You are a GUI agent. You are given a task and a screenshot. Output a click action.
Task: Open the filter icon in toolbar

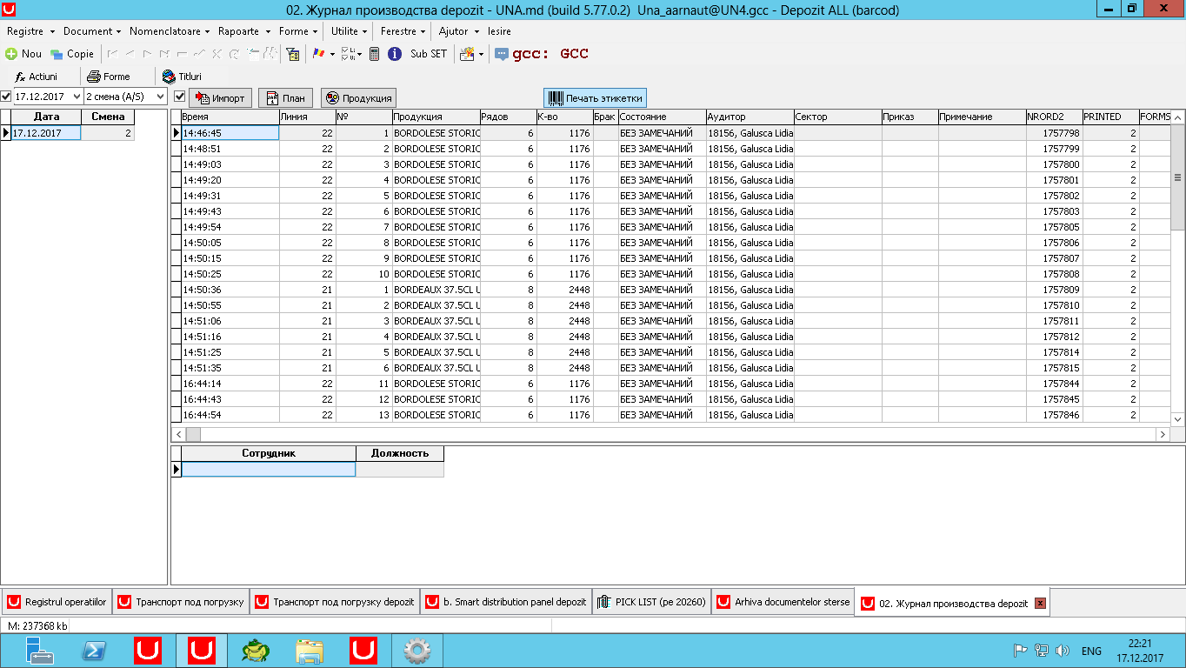pyautogui.click(x=294, y=54)
